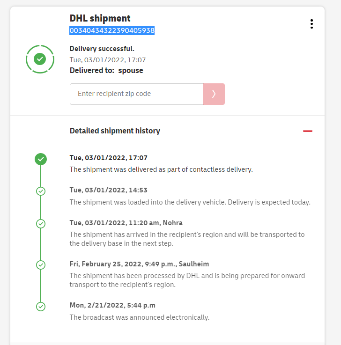The image size is (341, 345).
Task: Click the contactless delivery description text
Action: click(161, 169)
